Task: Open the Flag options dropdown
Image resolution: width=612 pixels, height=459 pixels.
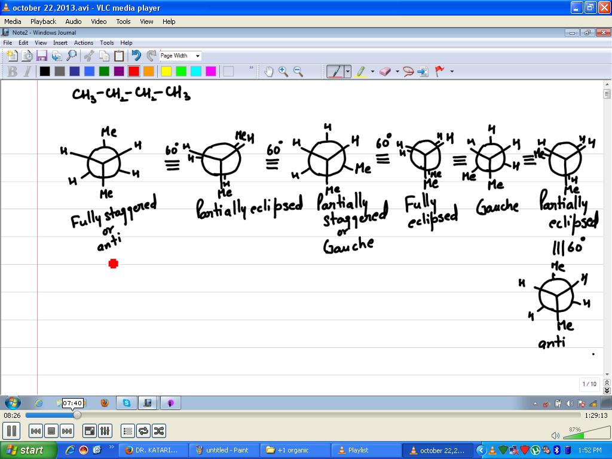Action: coord(452,72)
